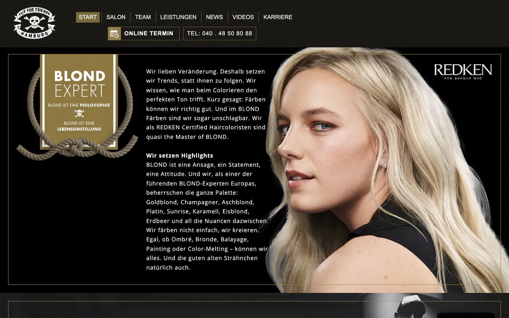Select the START menu item
The height and width of the screenshot is (318, 509).
[x=88, y=17]
